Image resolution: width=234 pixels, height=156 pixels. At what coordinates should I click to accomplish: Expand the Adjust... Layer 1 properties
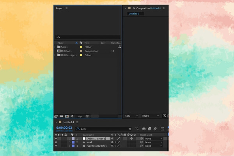(70, 139)
